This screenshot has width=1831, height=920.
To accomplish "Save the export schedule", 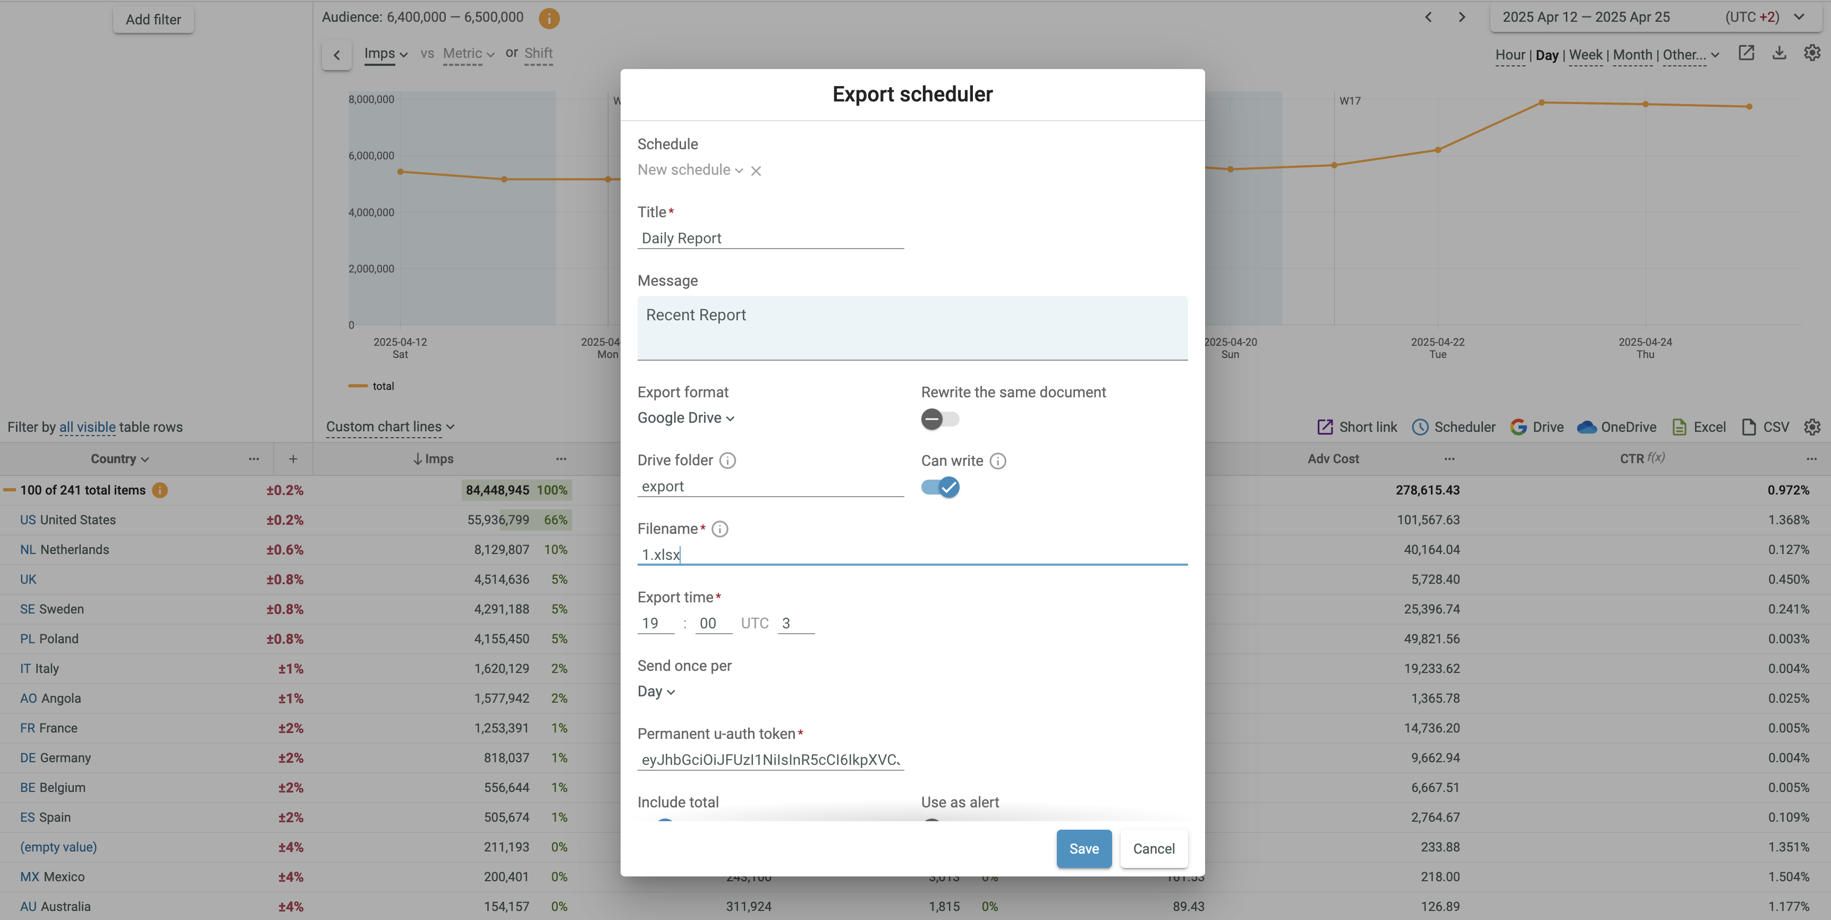I will pyautogui.click(x=1083, y=848).
